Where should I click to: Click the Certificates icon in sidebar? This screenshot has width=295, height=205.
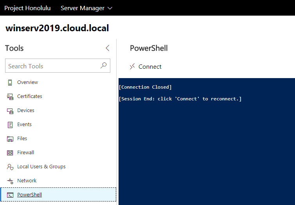(x=10, y=96)
